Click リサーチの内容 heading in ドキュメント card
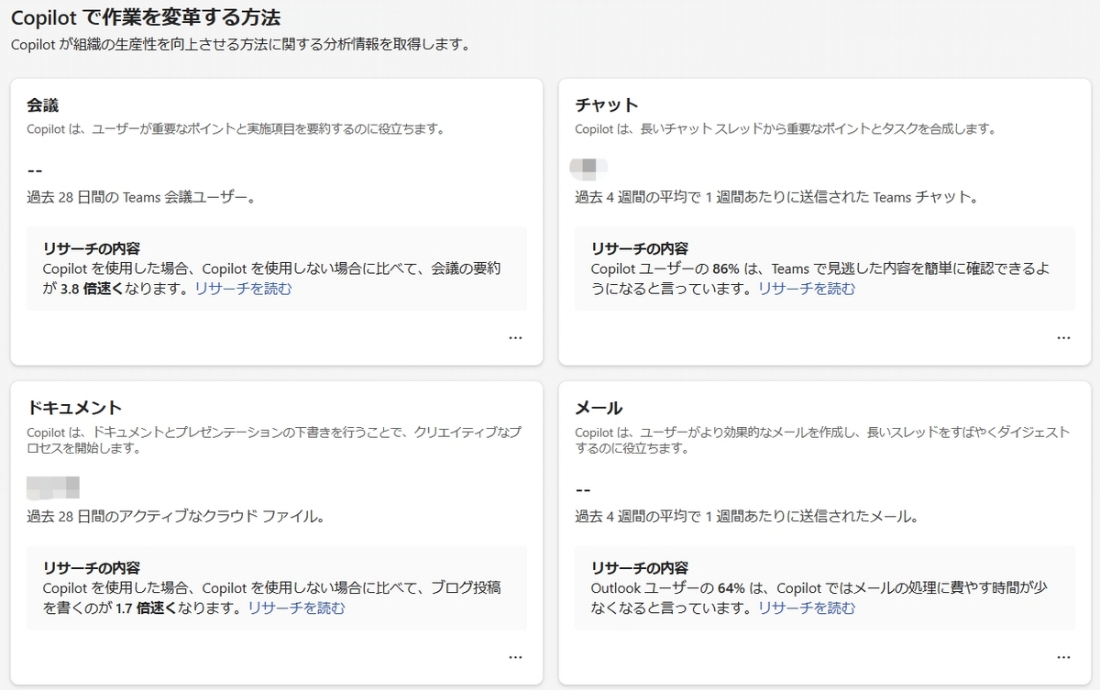The height and width of the screenshot is (690, 1100). 92,568
